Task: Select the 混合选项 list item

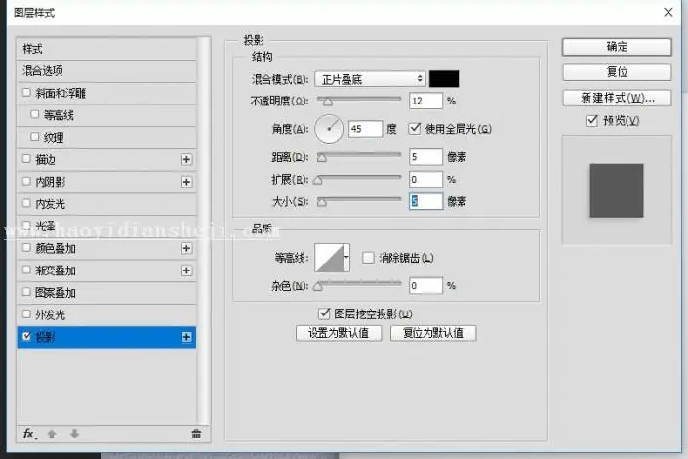Action: coord(106,70)
